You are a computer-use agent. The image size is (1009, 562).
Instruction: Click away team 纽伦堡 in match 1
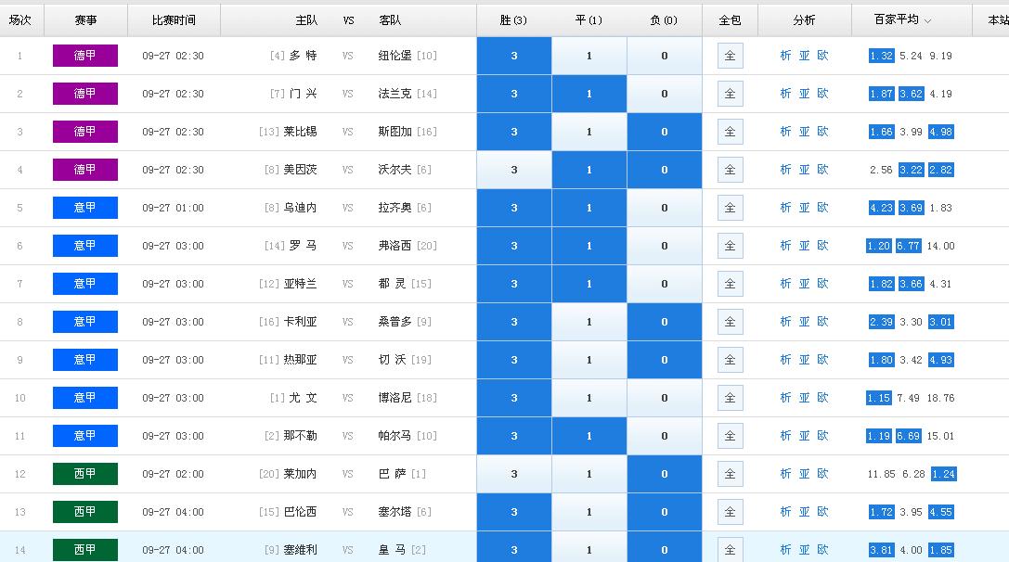(x=395, y=56)
